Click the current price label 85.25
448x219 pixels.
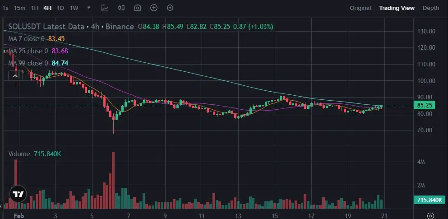(425, 105)
